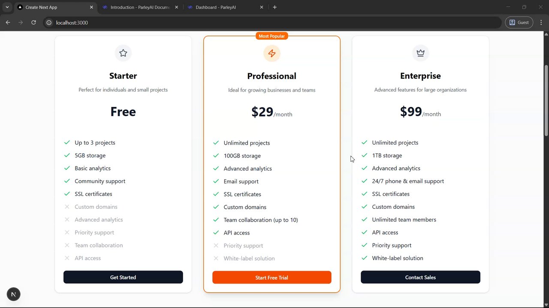Reload the current page

(33, 22)
